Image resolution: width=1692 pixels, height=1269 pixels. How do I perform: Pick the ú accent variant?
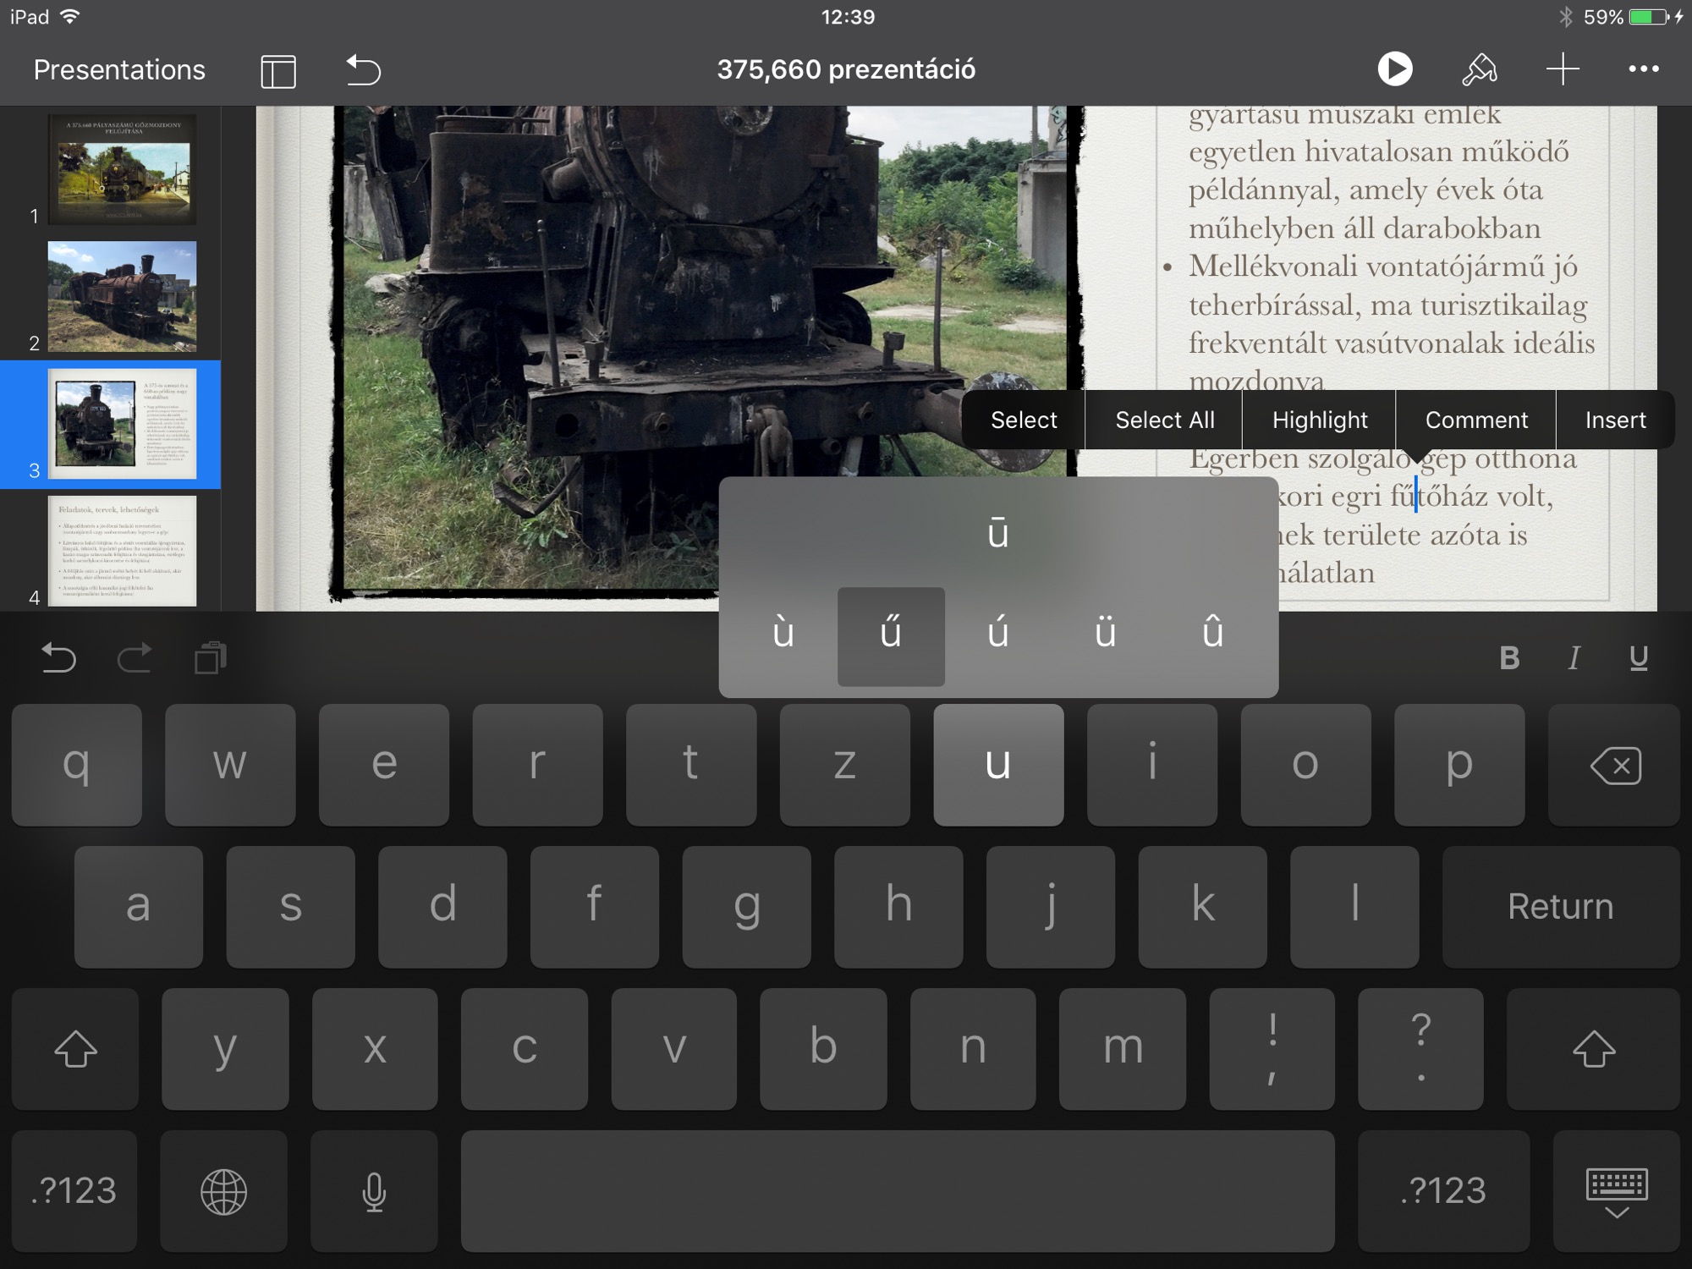(x=998, y=634)
